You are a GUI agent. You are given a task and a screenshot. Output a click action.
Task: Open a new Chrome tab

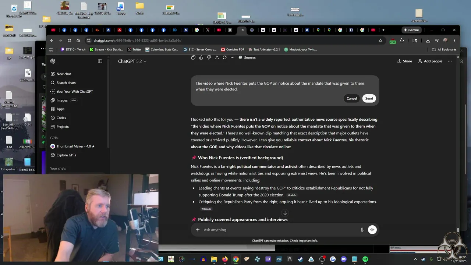[x=383, y=30]
